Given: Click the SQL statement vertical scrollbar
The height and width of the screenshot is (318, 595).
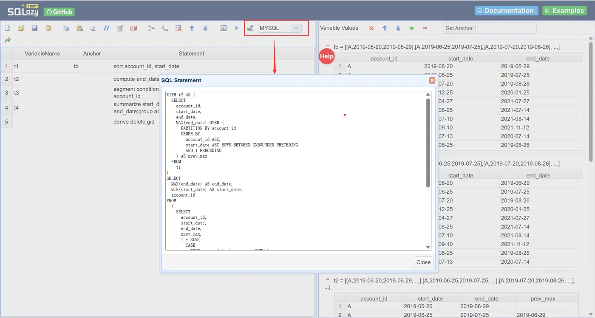Looking at the screenshot, I should (x=428, y=142).
